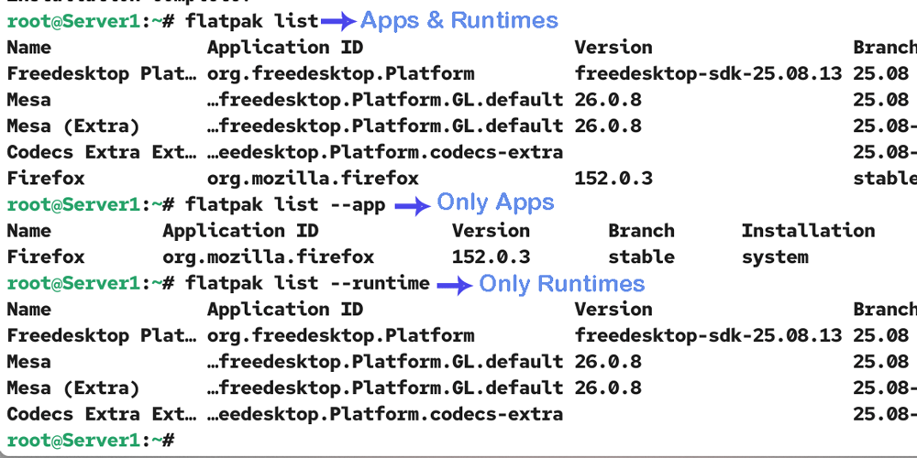Image resolution: width=917 pixels, height=458 pixels.
Task: Click "Mesa (Extra)" in the --runtime output
Action: [x=73, y=387]
